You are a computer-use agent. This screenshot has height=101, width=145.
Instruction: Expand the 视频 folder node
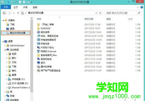7,54
